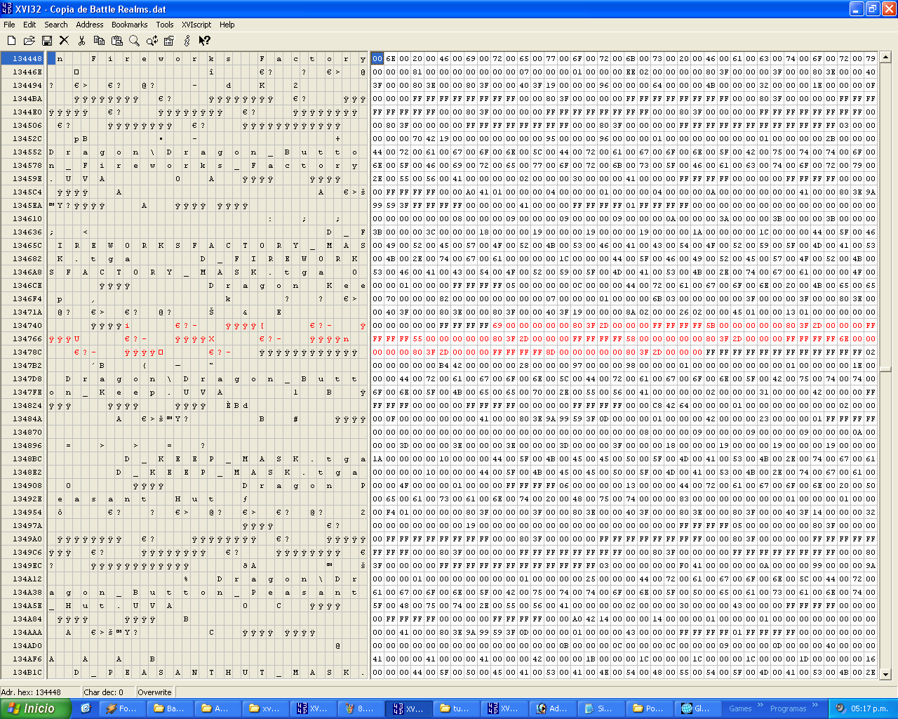
Task: Click the system tray icon beside the clock
Action: (x=840, y=708)
